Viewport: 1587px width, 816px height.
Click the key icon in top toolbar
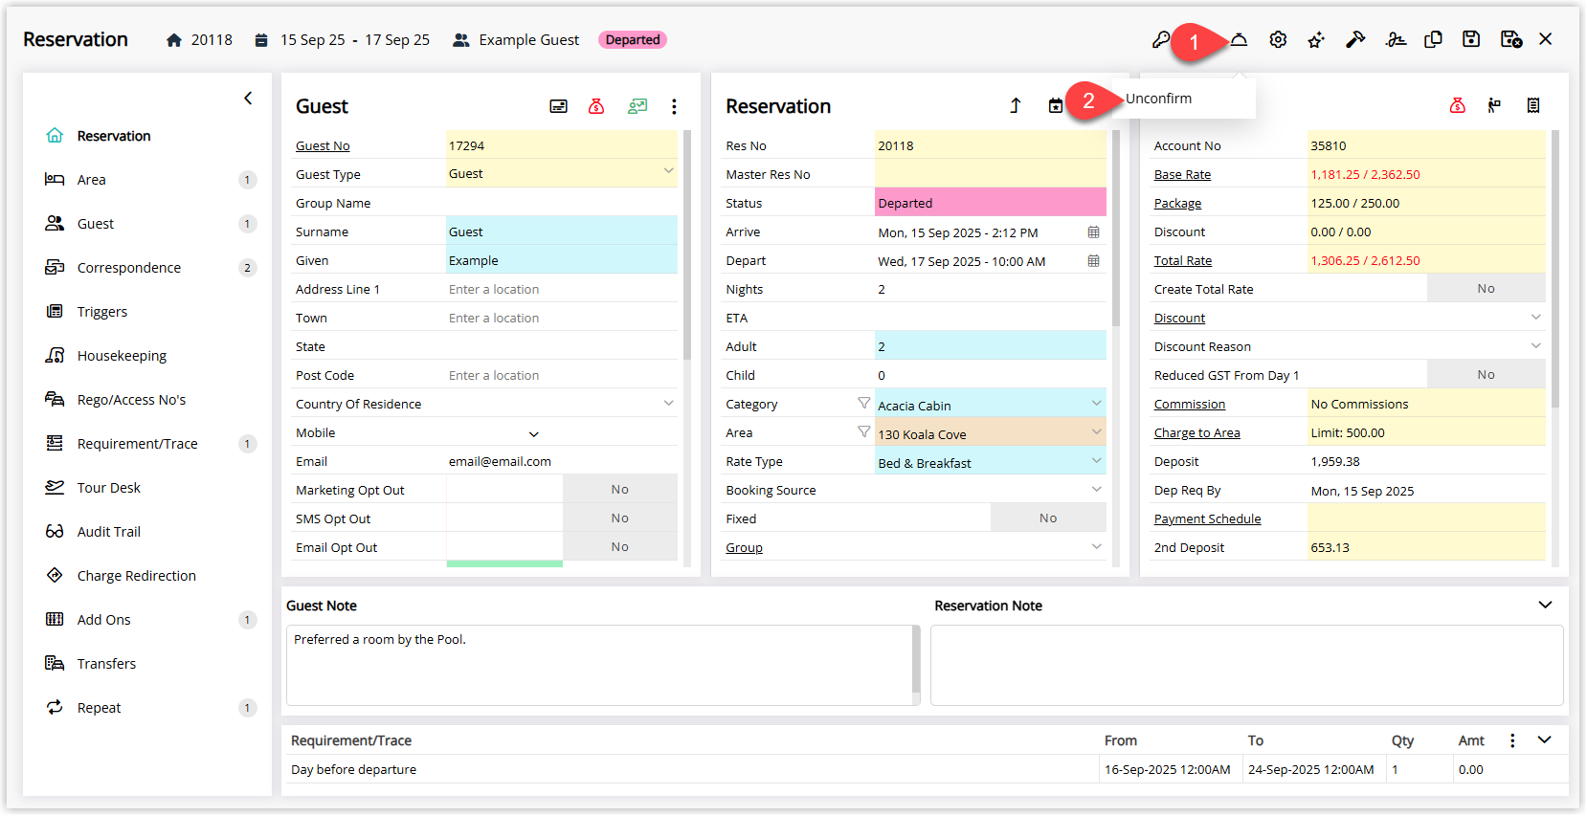coord(1160,39)
